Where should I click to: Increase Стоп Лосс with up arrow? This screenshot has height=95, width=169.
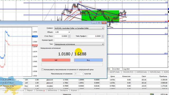[69, 35]
